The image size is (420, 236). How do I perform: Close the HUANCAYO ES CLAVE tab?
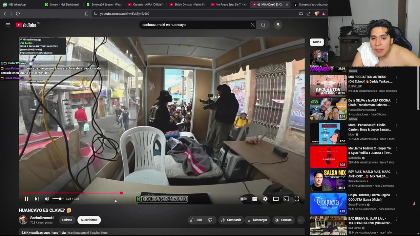click(287, 5)
